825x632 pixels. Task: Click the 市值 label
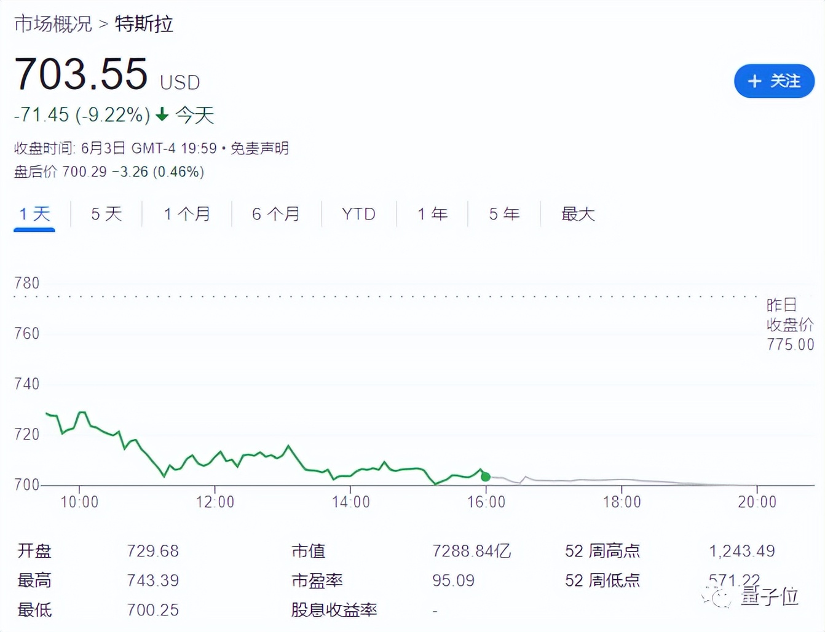(x=308, y=551)
